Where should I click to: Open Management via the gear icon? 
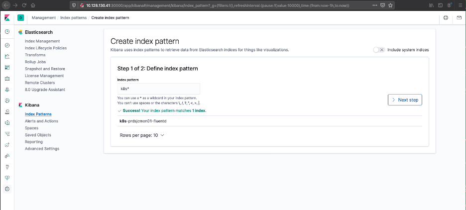(7, 189)
